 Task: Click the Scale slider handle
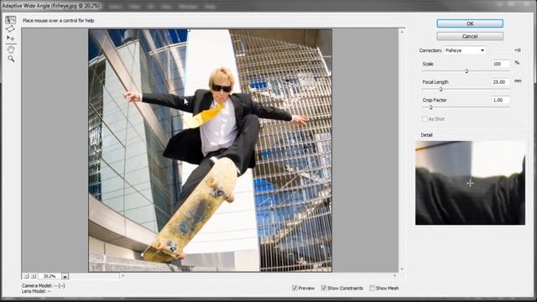(467, 70)
